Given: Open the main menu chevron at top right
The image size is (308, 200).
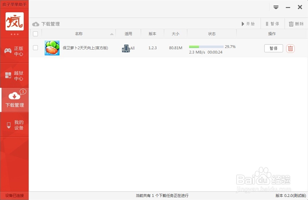Looking at the screenshot, I should click(x=276, y=7).
